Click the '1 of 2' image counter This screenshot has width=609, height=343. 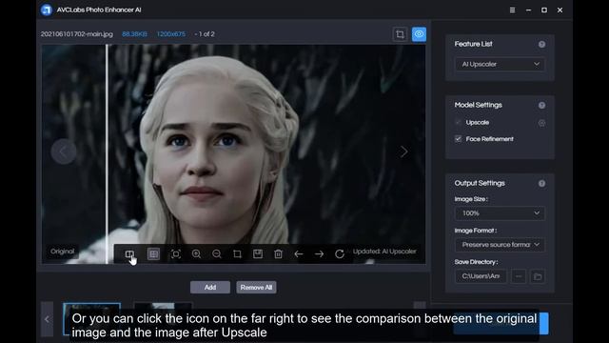[206, 34]
